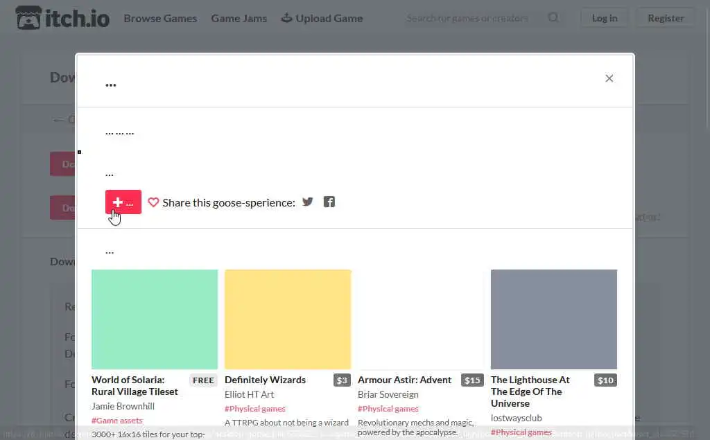Visit Jamie Brownhill creator page
This screenshot has height=440, width=710.
[123, 406]
